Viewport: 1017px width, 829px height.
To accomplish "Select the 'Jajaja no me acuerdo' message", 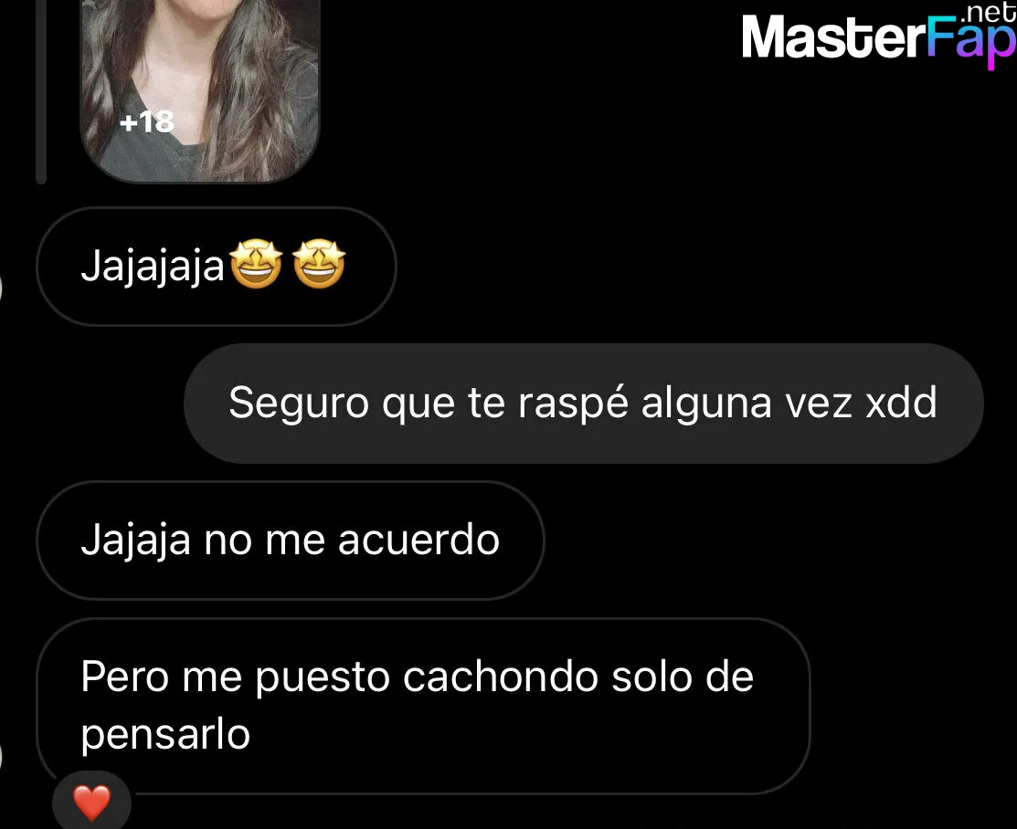I will coord(291,540).
